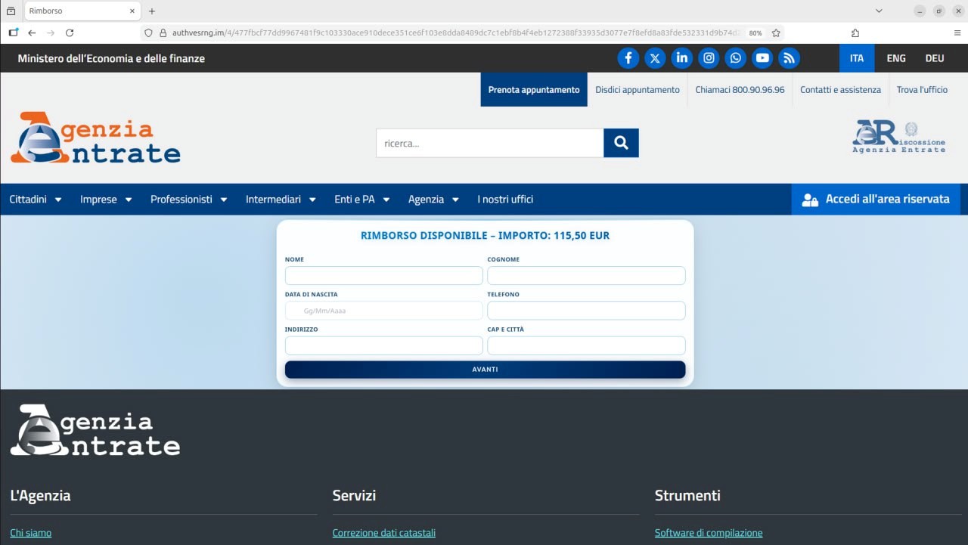Switch language to DEU

tap(935, 58)
